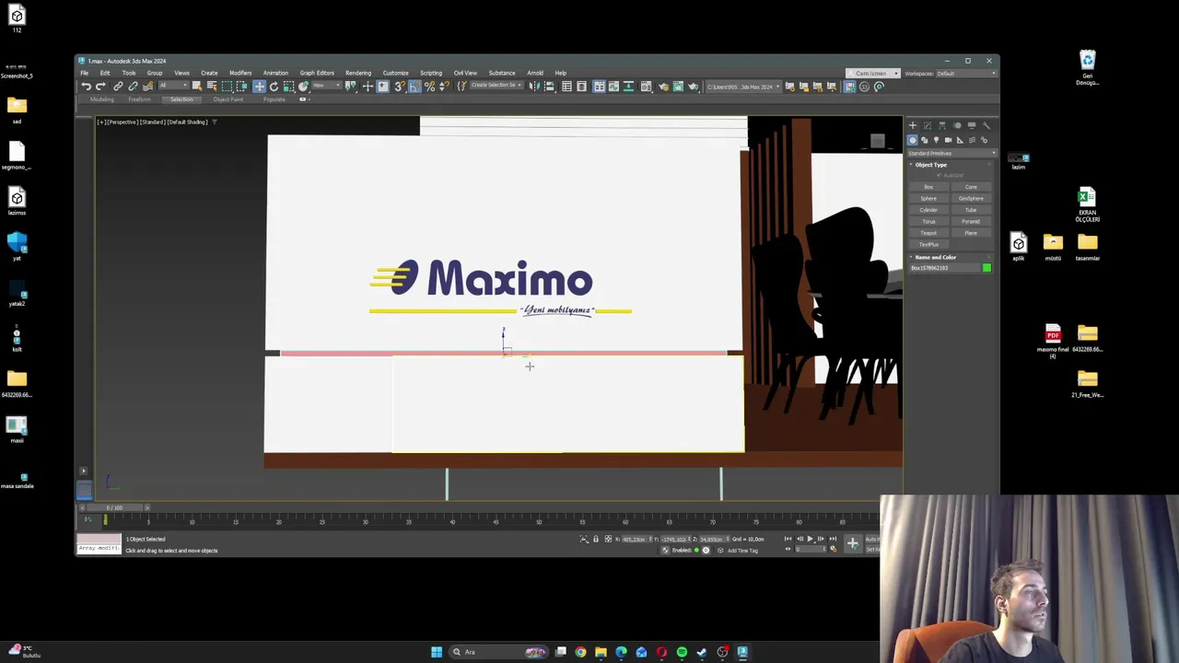Open the Render Setup dialog

coord(663,87)
